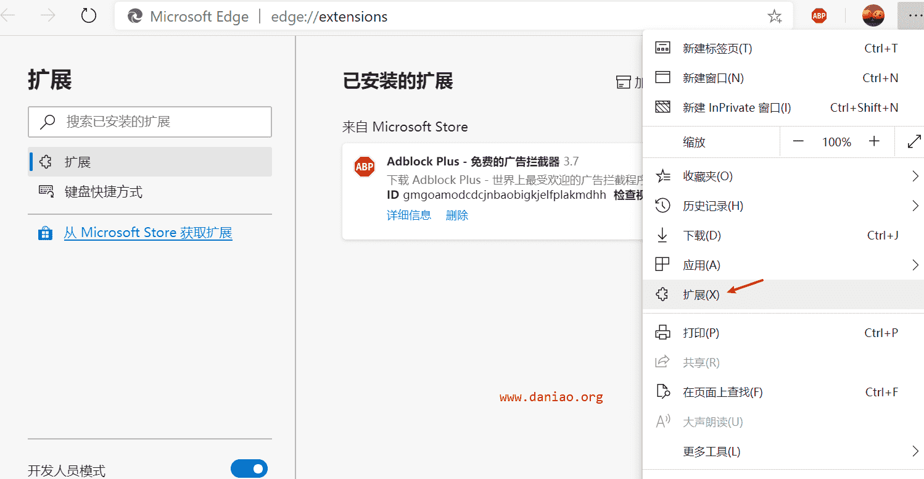The height and width of the screenshot is (479, 924).
Task: Select 大声朗读(U) menu item
Action: [783, 422]
